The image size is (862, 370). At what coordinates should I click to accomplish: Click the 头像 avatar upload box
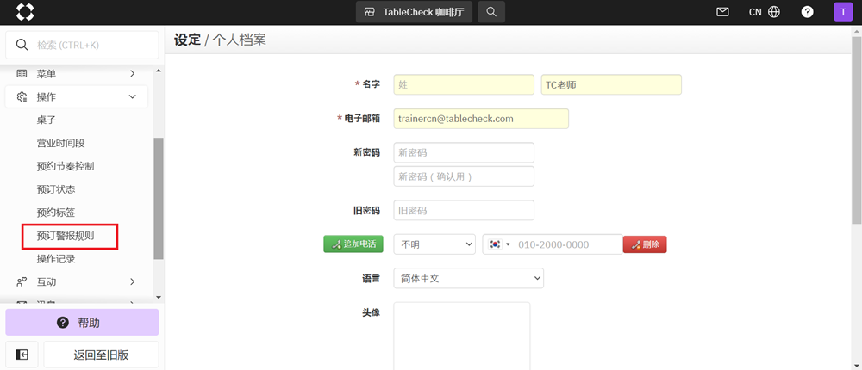(x=462, y=336)
